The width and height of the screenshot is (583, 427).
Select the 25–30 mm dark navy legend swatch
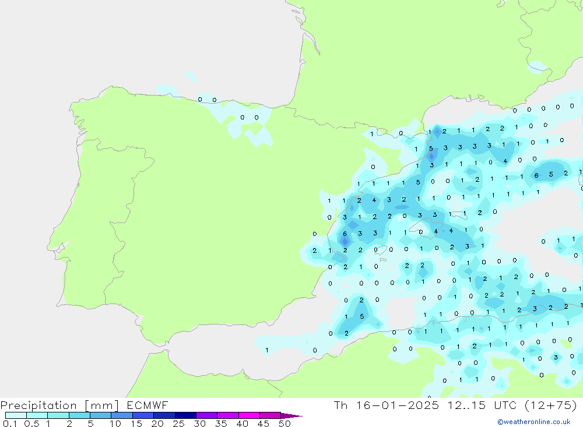(x=185, y=416)
